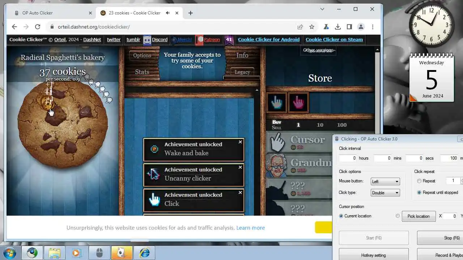Set store bulk amount to 1
Viewport: 463px width, 260px height.
pyautogui.click(x=298, y=125)
